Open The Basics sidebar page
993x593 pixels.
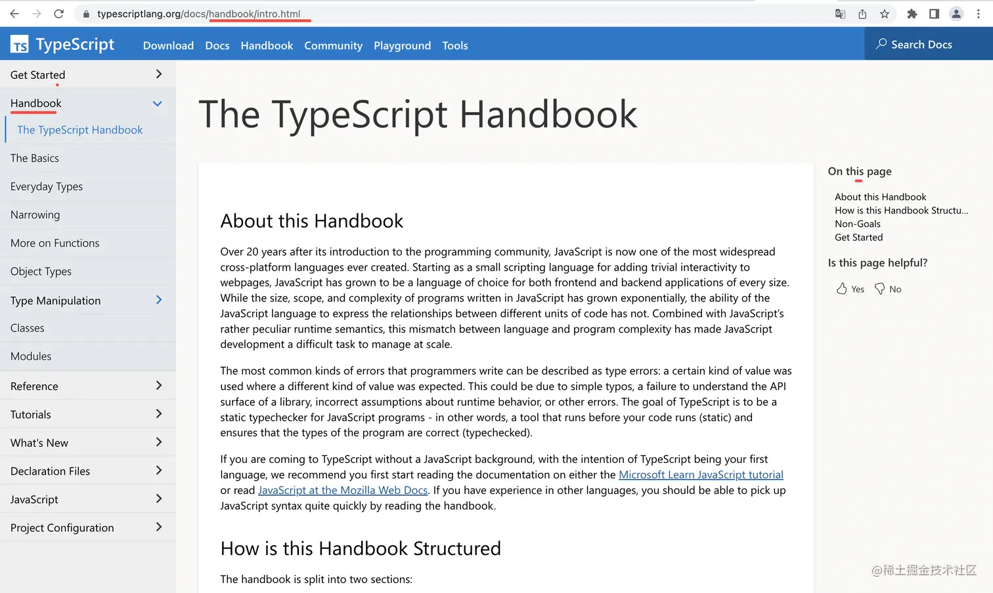[x=35, y=158]
